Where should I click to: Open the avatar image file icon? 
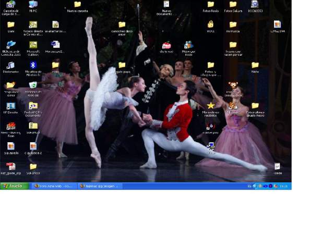click(55, 24)
